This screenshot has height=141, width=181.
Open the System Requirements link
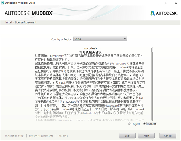[x=41, y=136]
